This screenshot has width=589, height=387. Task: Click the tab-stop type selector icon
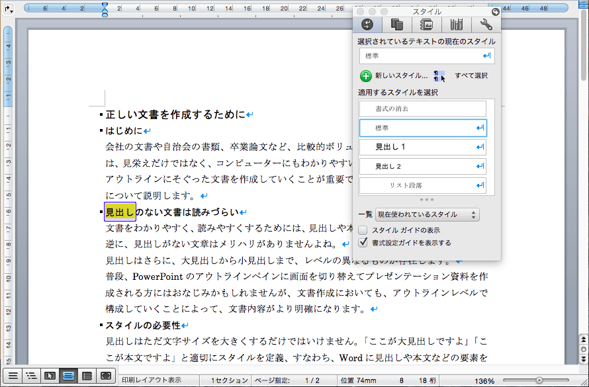(x=9, y=9)
